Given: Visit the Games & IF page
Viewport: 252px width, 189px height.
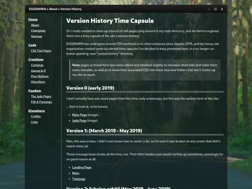Looking at the screenshot, I should (x=38, y=71).
